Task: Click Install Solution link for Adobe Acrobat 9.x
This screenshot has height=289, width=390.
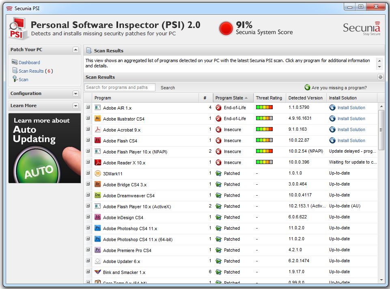Action: click(351, 129)
